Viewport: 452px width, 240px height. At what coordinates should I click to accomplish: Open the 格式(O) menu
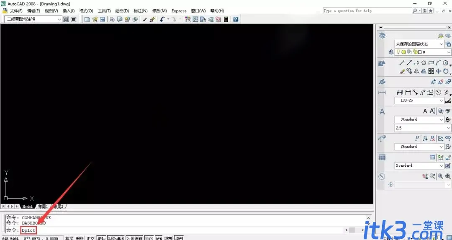coord(86,10)
